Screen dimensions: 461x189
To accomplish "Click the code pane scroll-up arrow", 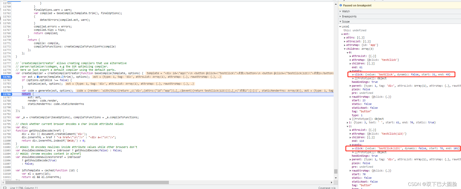I will [336, 4].
